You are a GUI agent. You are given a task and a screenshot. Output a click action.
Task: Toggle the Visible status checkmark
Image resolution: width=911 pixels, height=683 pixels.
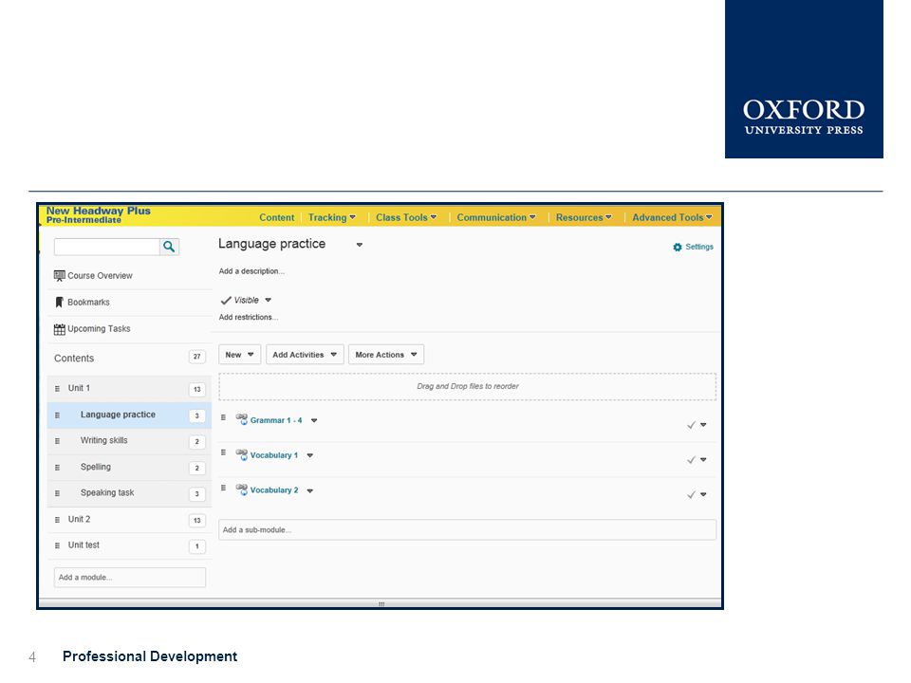pos(226,301)
